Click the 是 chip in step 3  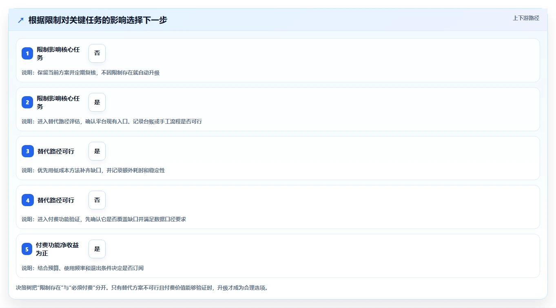tap(97, 151)
